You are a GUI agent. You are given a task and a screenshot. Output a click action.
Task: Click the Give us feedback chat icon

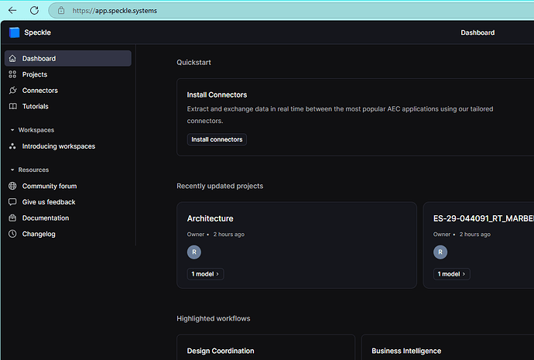point(12,202)
